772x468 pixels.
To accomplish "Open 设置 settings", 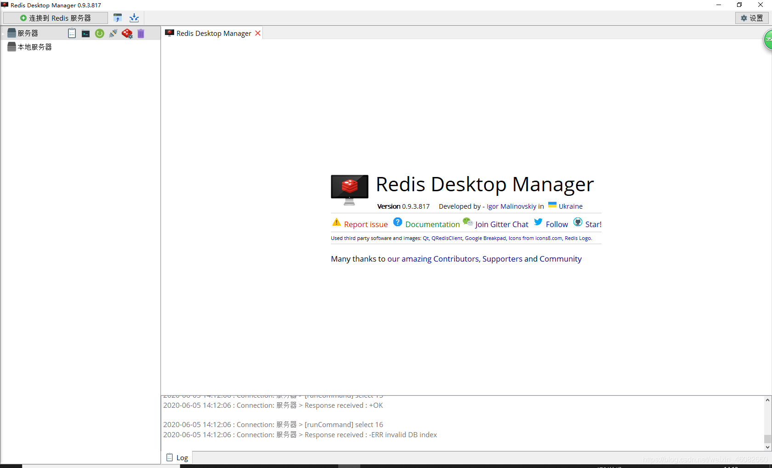I will (x=752, y=18).
